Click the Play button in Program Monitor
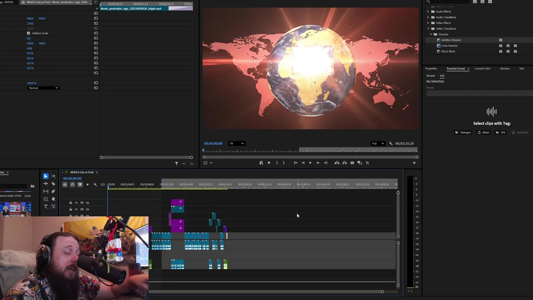533x300 pixels. coord(310,163)
